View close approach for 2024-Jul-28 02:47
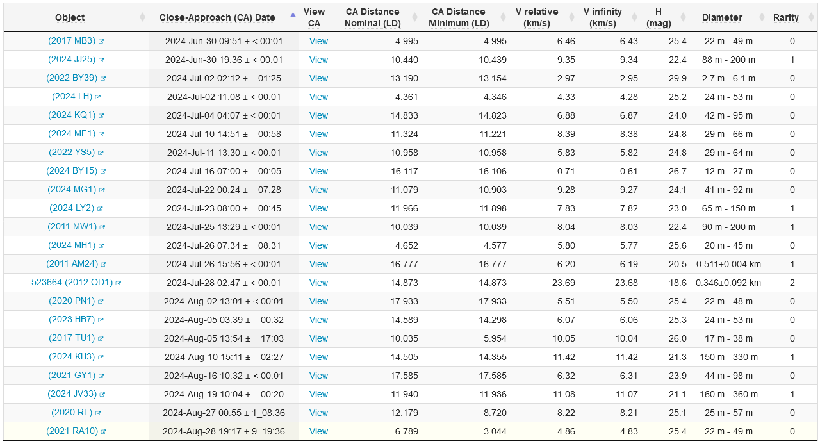Viewport: 820px width, 446px height. pos(318,283)
